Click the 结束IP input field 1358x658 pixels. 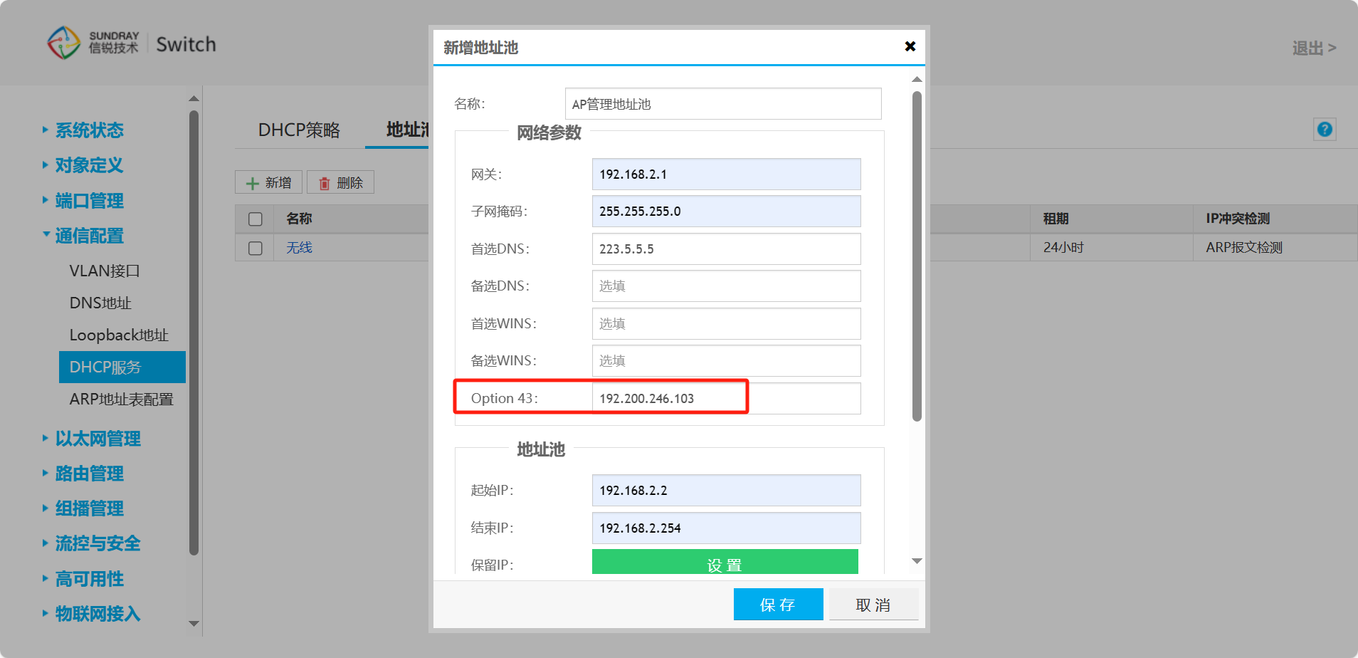[x=726, y=528]
